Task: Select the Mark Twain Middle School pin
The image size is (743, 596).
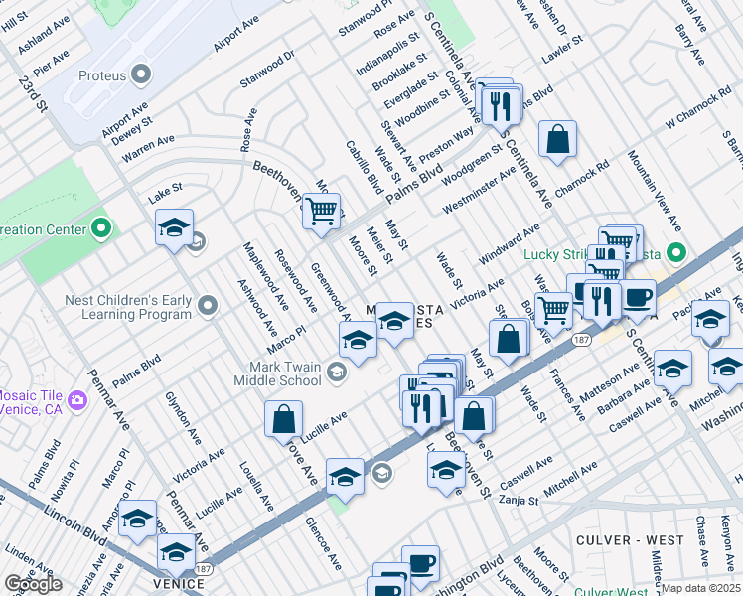Action: point(337,373)
